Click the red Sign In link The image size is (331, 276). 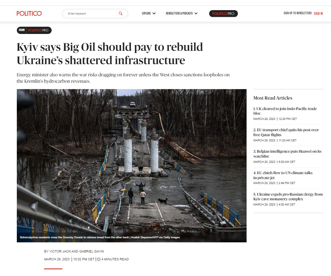(x=318, y=14)
